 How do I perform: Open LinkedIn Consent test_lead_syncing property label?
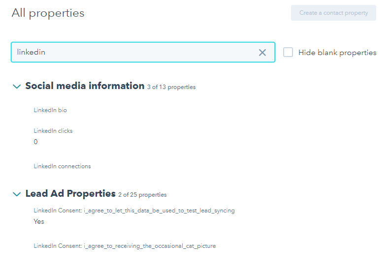click(134, 211)
